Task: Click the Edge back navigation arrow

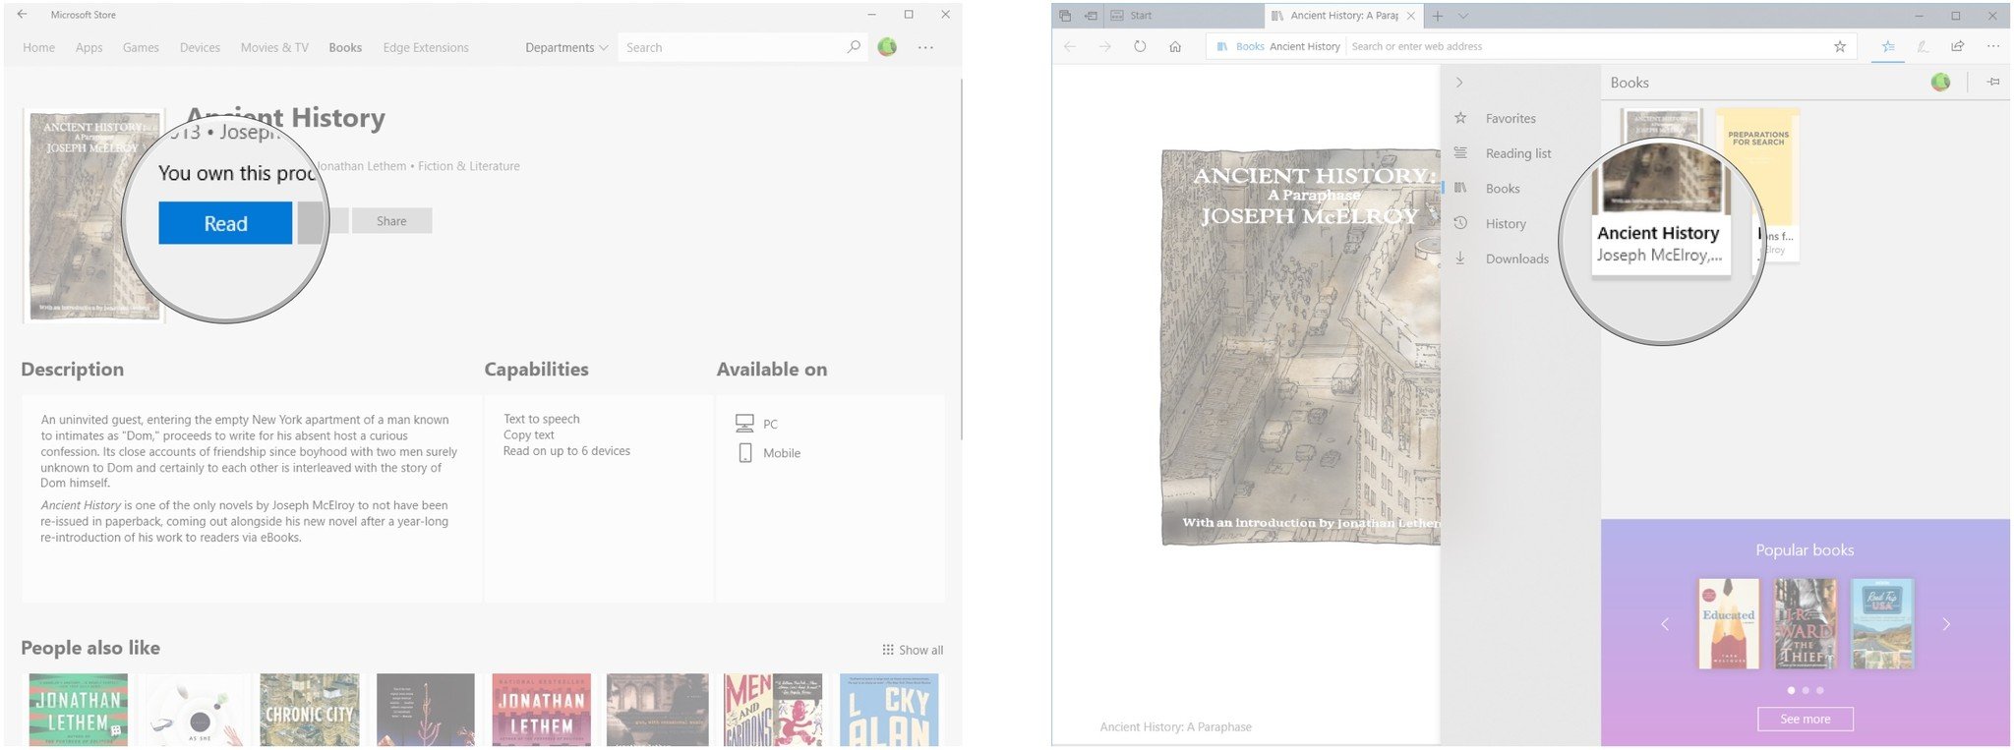Action: 1070,46
